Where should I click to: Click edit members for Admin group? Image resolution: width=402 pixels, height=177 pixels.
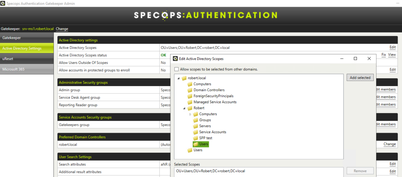tap(386, 90)
